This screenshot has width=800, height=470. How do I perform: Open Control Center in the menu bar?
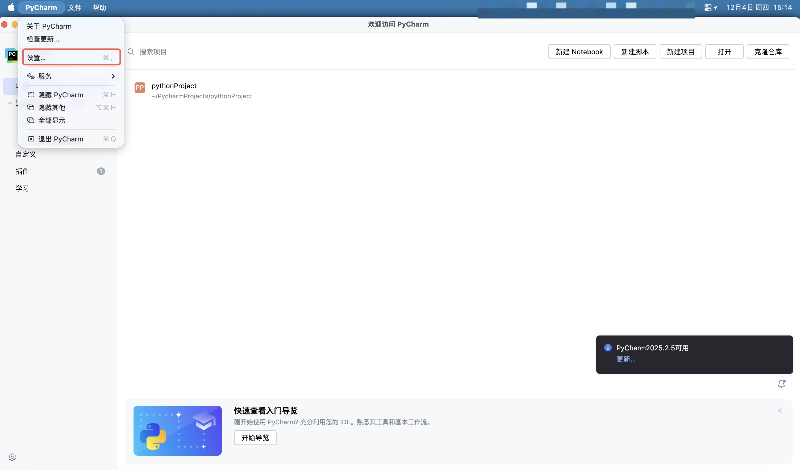pyautogui.click(x=708, y=7)
